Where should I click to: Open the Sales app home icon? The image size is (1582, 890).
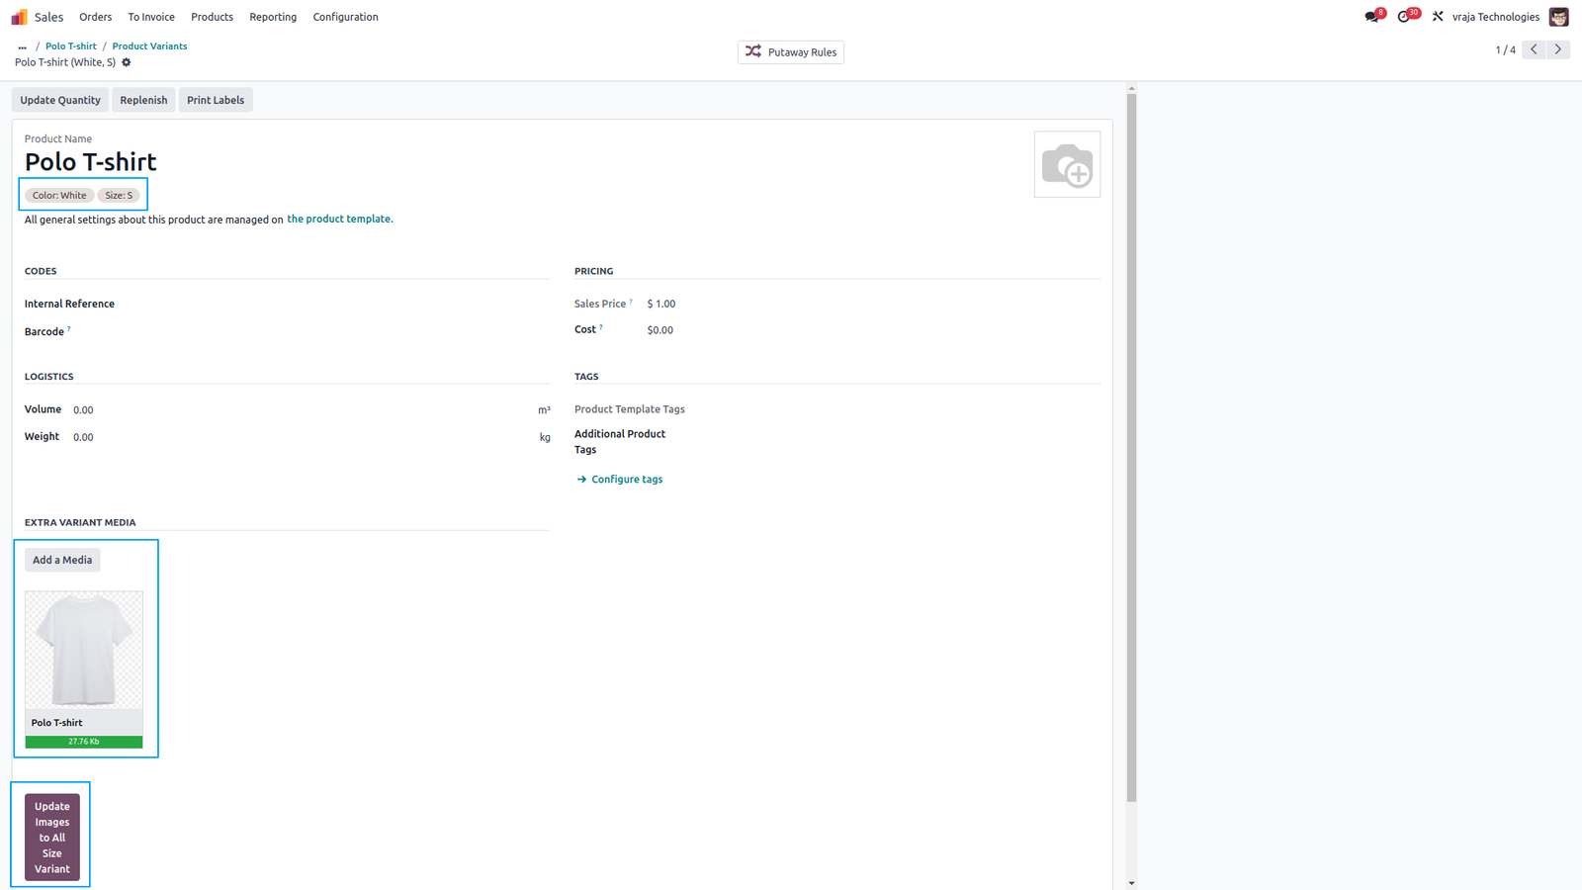tap(20, 17)
